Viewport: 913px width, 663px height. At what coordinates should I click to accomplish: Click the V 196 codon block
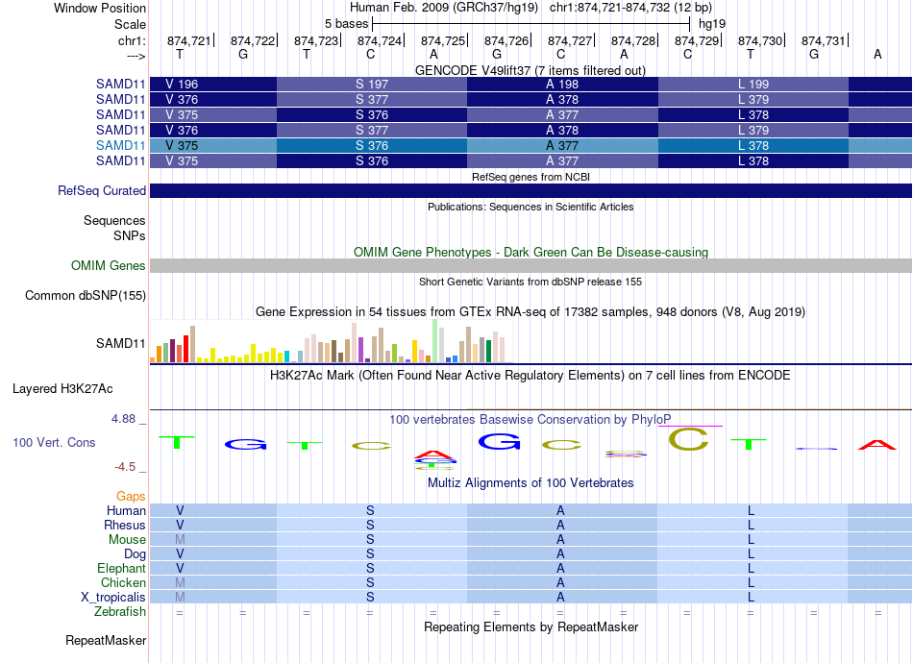pyautogui.click(x=213, y=84)
